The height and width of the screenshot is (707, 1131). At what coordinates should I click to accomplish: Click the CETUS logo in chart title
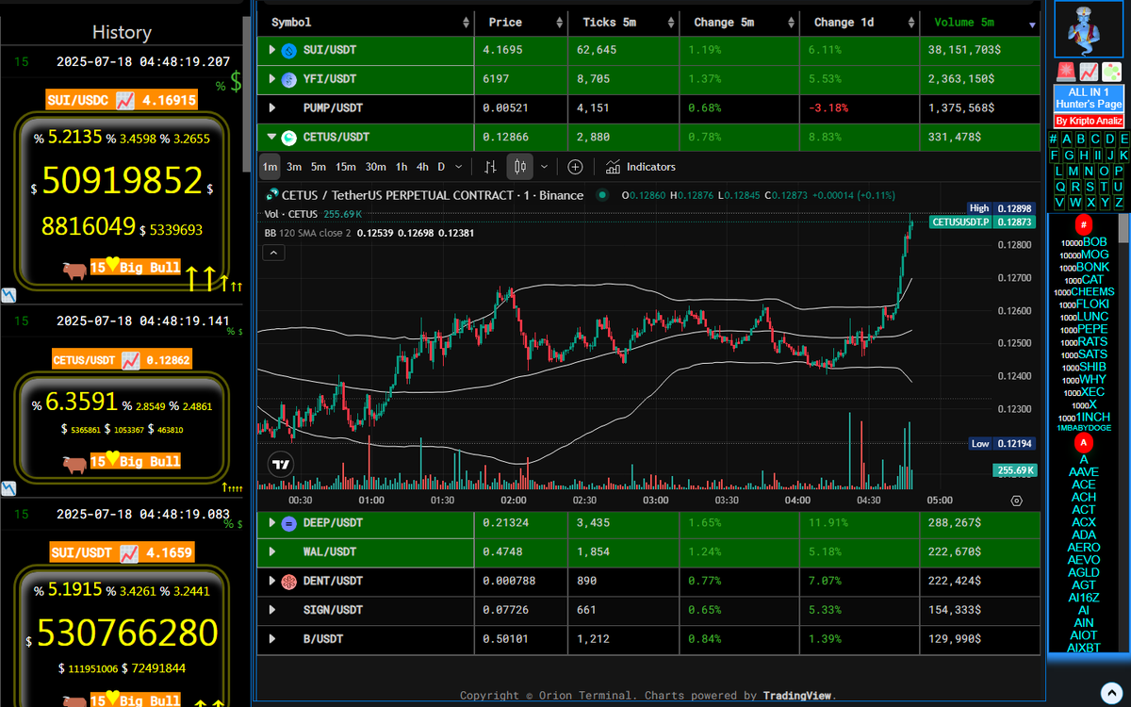click(x=272, y=195)
